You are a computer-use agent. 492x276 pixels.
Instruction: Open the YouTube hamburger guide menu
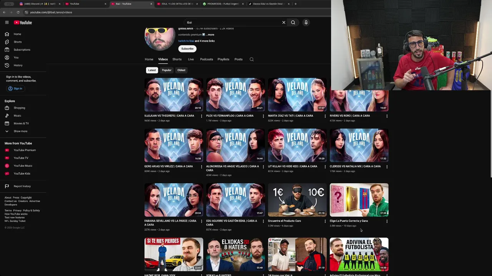pyautogui.click(x=7, y=23)
